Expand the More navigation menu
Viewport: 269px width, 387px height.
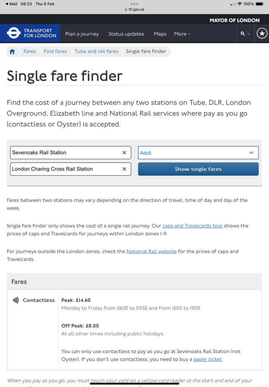[x=182, y=34]
